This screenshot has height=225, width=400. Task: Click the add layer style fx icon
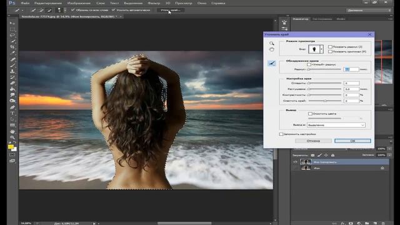pyautogui.click(x=342, y=223)
